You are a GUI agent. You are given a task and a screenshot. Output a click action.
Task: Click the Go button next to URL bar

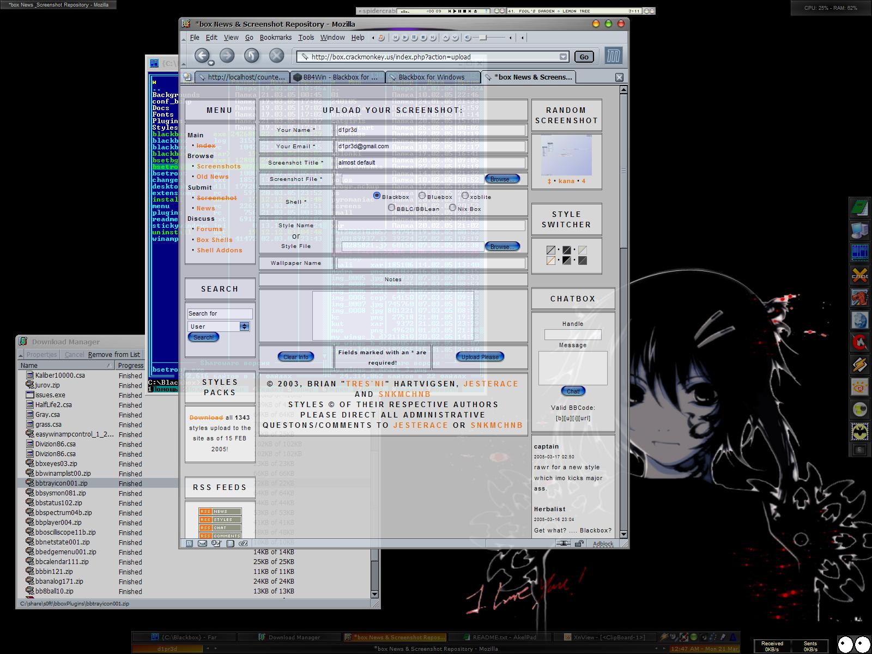click(584, 57)
